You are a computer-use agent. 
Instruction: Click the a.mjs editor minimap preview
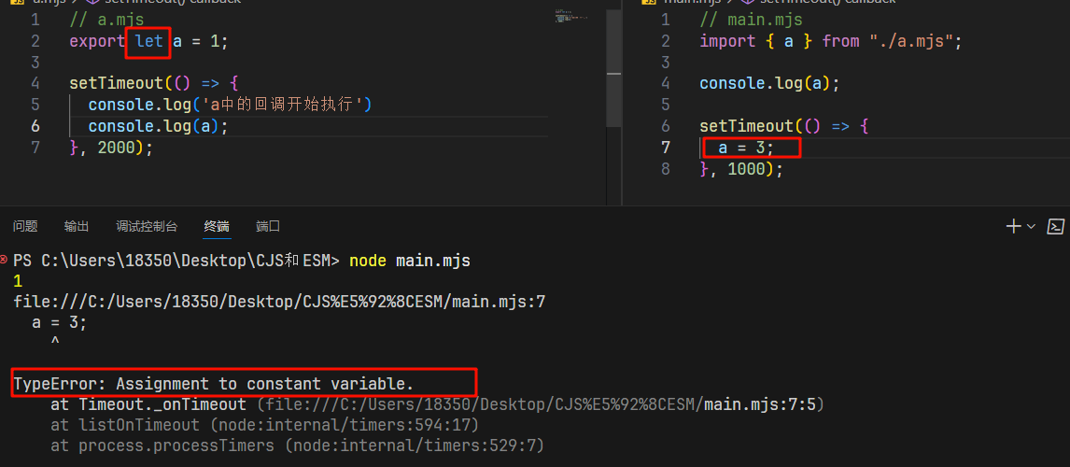tap(571, 17)
